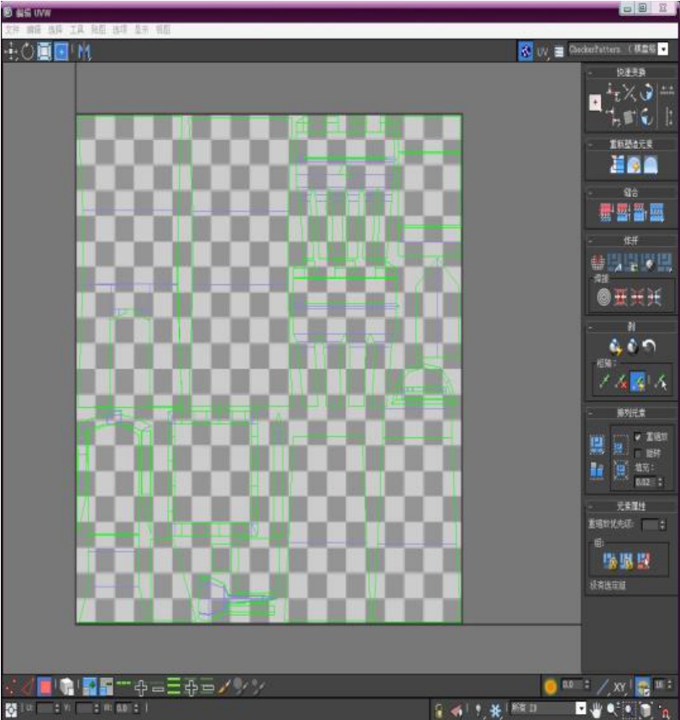Collapse the 缝合 rollout
The image size is (680, 720).
pyautogui.click(x=630, y=193)
